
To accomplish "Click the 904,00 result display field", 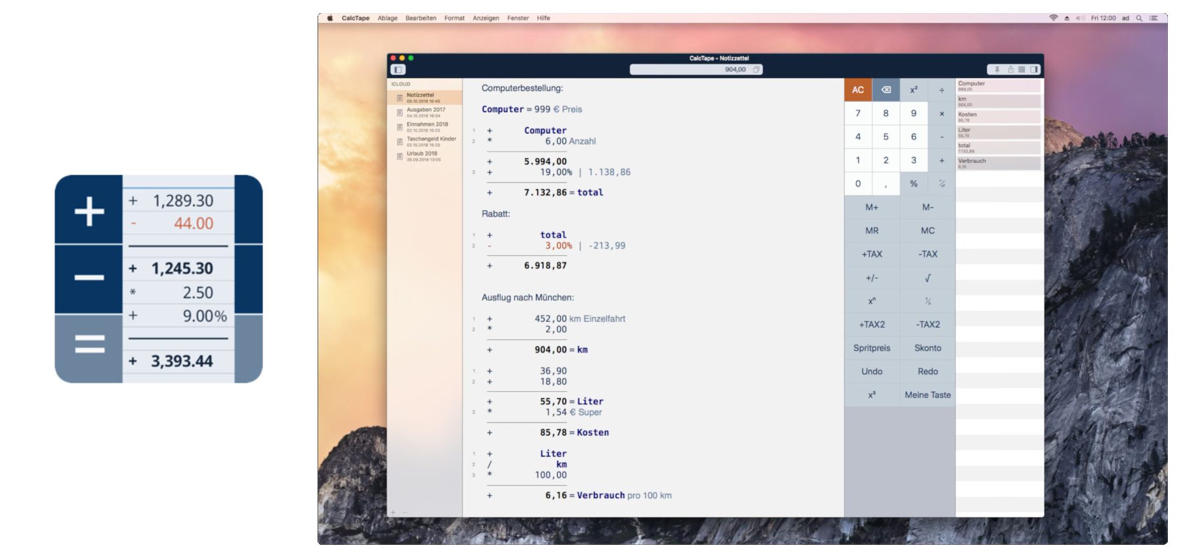I will click(696, 70).
